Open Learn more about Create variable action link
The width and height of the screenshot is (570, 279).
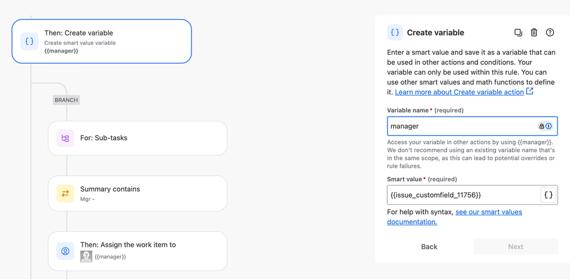pos(459,92)
